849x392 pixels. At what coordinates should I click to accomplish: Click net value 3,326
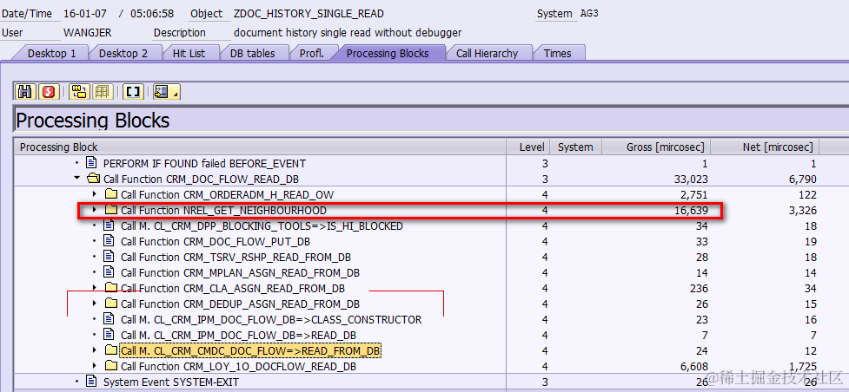click(802, 211)
